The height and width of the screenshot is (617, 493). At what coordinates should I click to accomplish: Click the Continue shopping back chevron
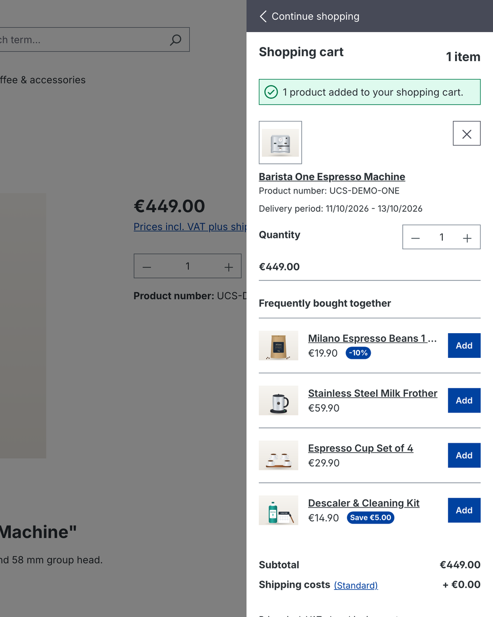coord(263,16)
